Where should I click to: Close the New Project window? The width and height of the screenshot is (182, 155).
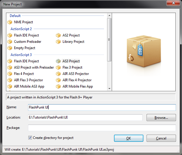tap(174, 3)
